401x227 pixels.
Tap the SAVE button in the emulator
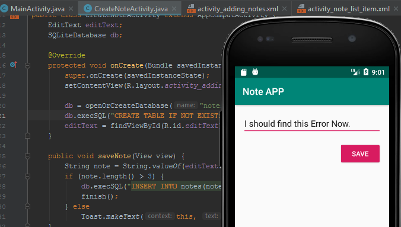360,154
